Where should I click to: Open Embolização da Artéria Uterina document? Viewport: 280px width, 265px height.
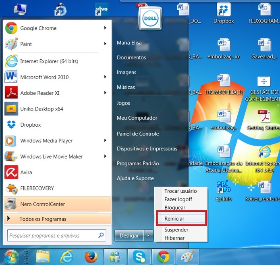click(x=224, y=159)
